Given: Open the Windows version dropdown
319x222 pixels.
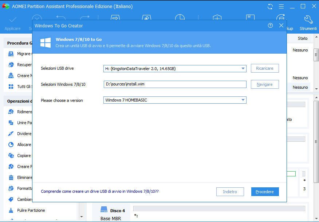Looking at the screenshot, I should tap(175, 100).
